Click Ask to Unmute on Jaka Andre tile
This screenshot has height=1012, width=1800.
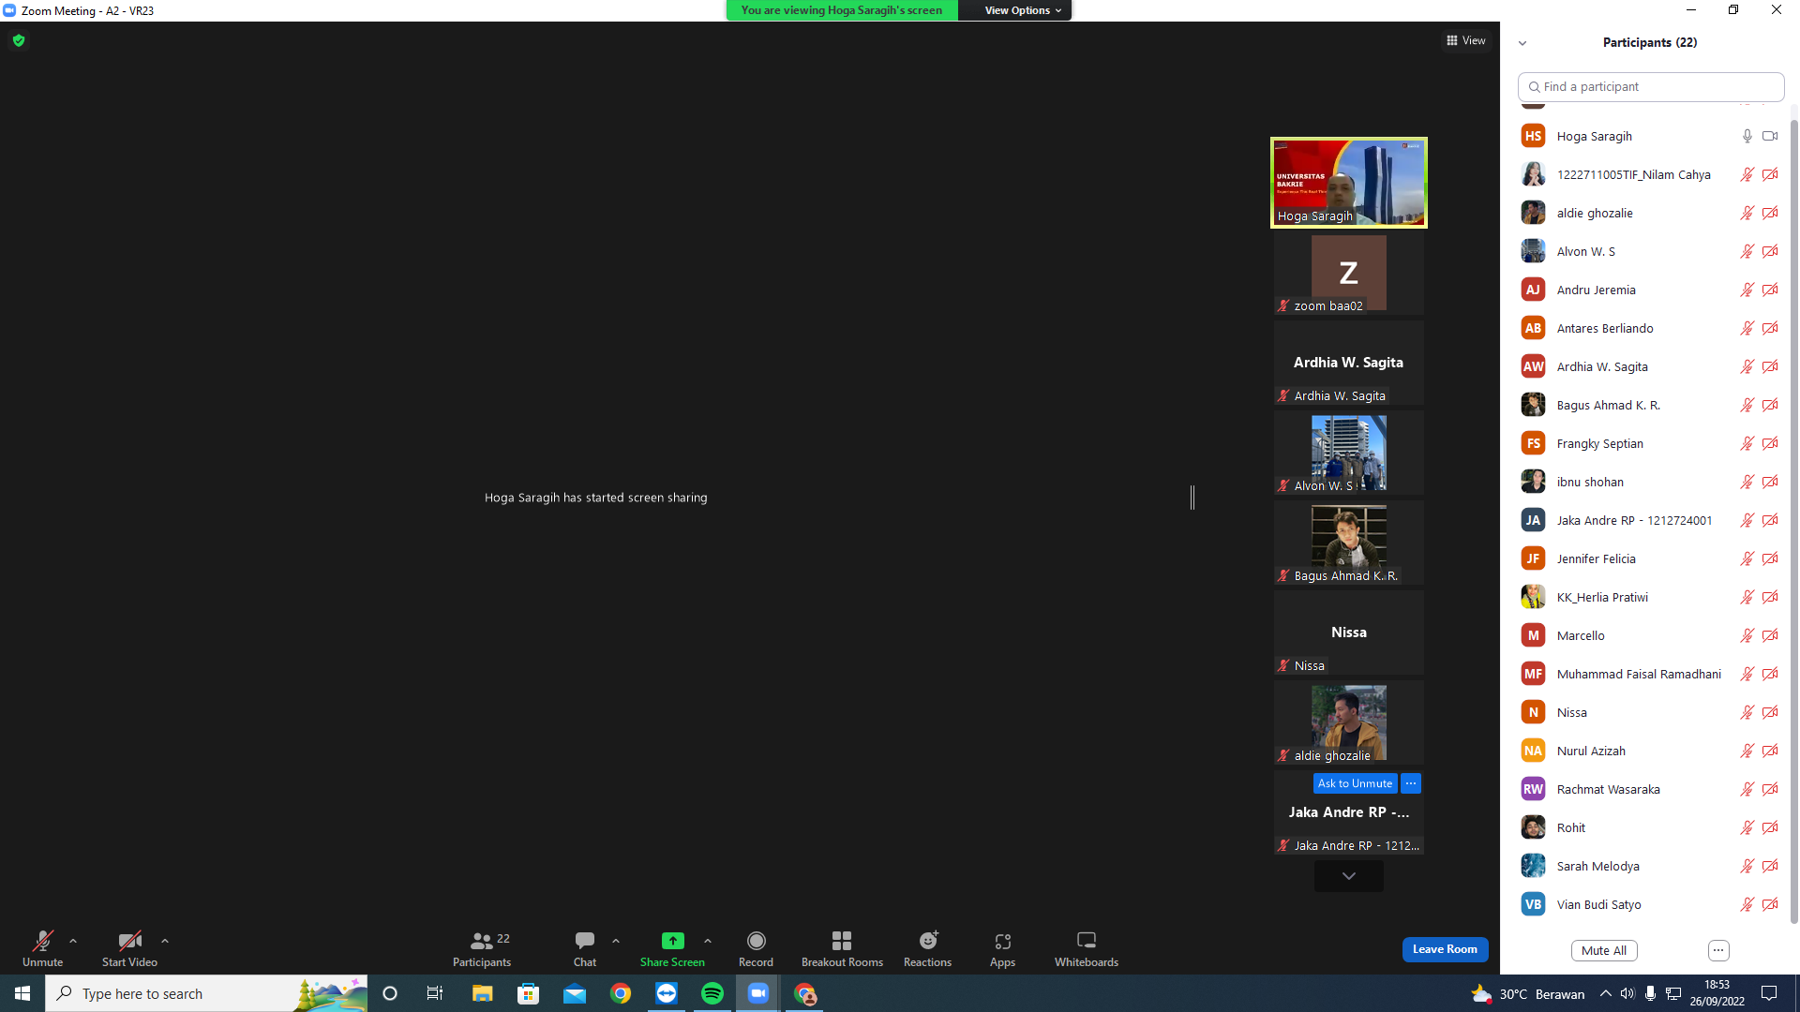1355,783
